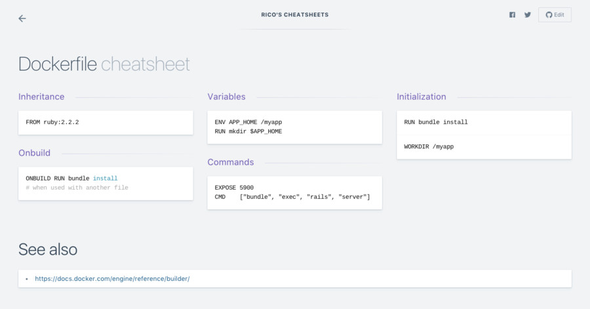
Task: Click the Onbuild section heading
Action: point(34,153)
